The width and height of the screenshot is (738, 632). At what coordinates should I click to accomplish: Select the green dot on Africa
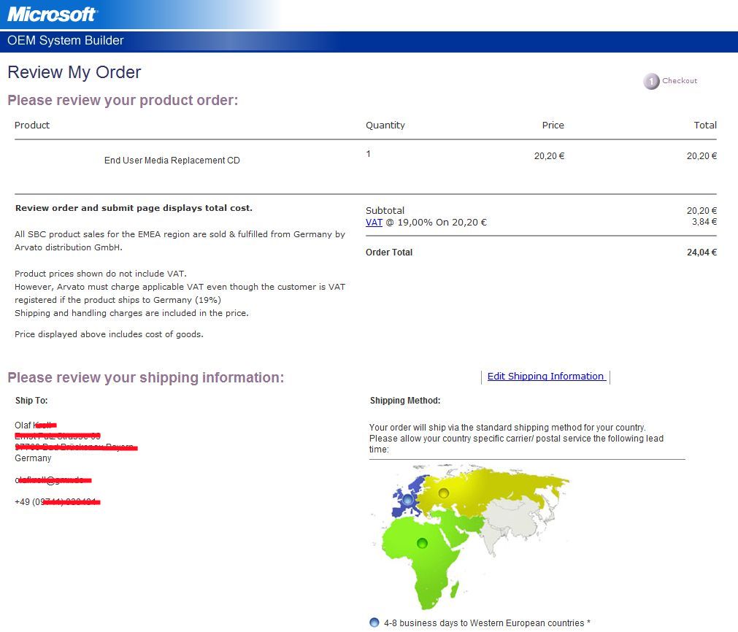pos(422,543)
